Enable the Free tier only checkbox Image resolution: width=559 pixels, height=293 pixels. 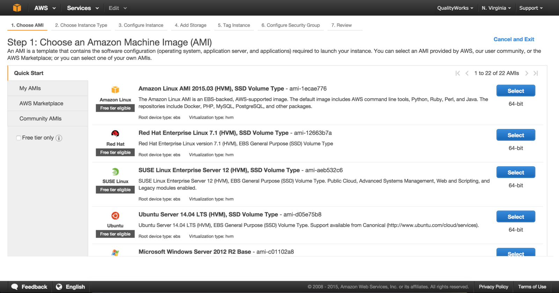tap(19, 138)
